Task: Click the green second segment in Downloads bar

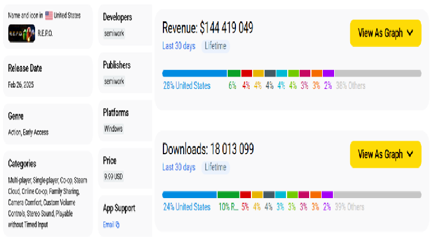Action: [228, 195]
